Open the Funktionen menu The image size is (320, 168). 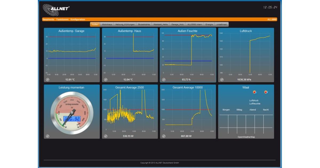pyautogui.click(x=62, y=19)
